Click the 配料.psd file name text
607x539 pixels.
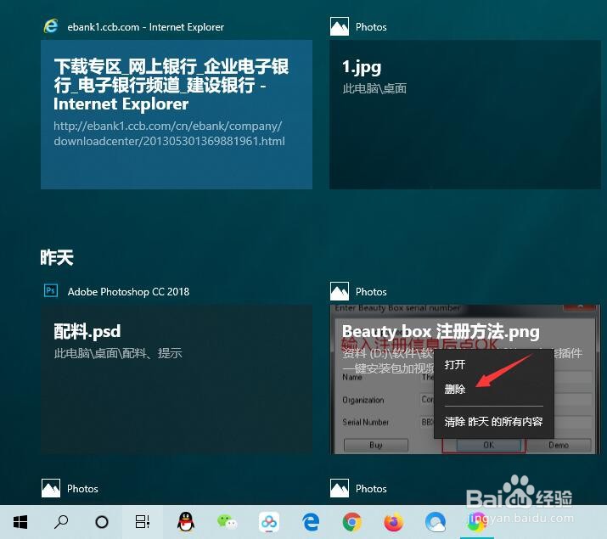click(87, 332)
